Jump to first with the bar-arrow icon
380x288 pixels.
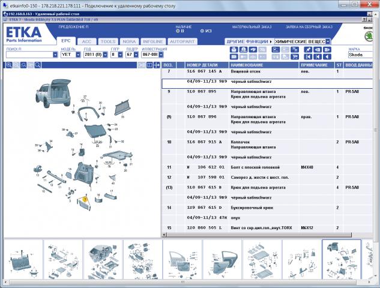[308, 56]
